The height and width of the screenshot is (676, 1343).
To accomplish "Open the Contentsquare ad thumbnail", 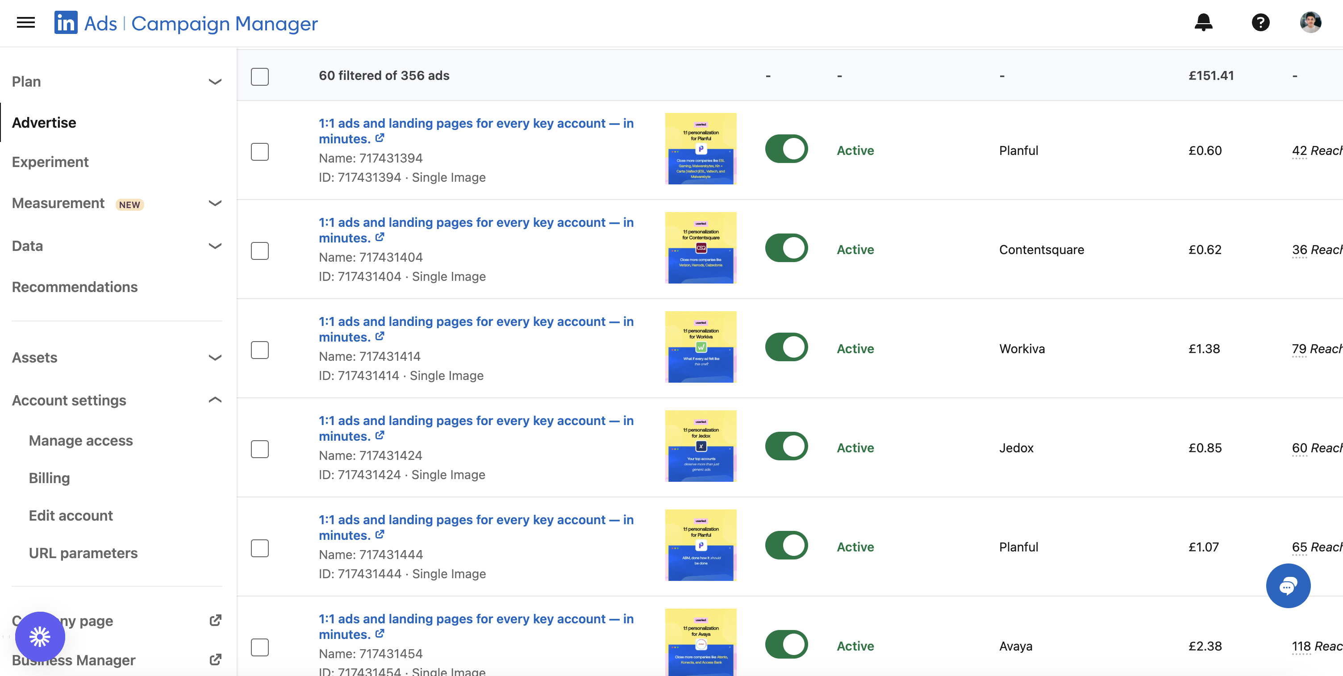I will [x=700, y=247].
